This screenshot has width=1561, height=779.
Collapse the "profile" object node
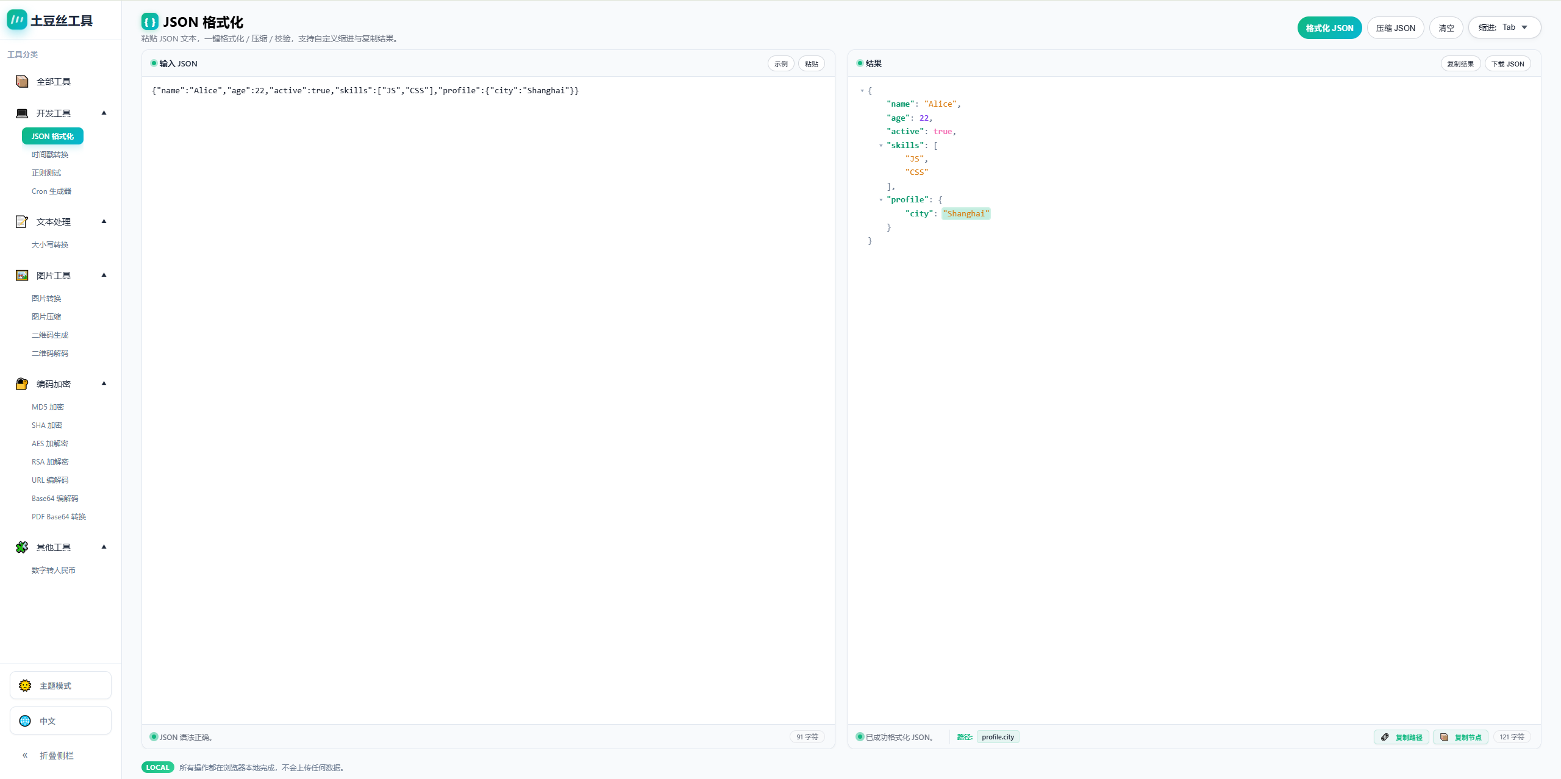pyautogui.click(x=881, y=200)
